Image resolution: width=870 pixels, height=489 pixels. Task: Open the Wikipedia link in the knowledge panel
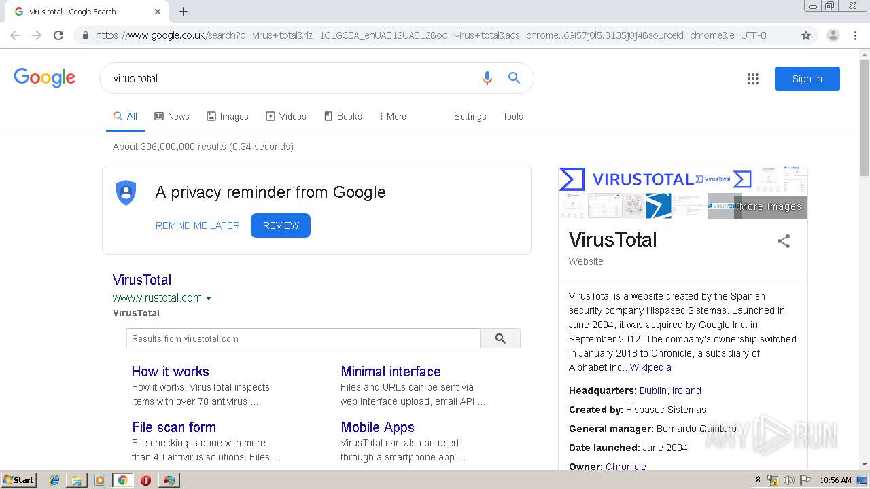[650, 367]
